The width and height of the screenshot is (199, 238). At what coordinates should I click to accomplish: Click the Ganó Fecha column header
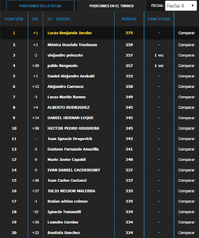[x=159, y=19]
